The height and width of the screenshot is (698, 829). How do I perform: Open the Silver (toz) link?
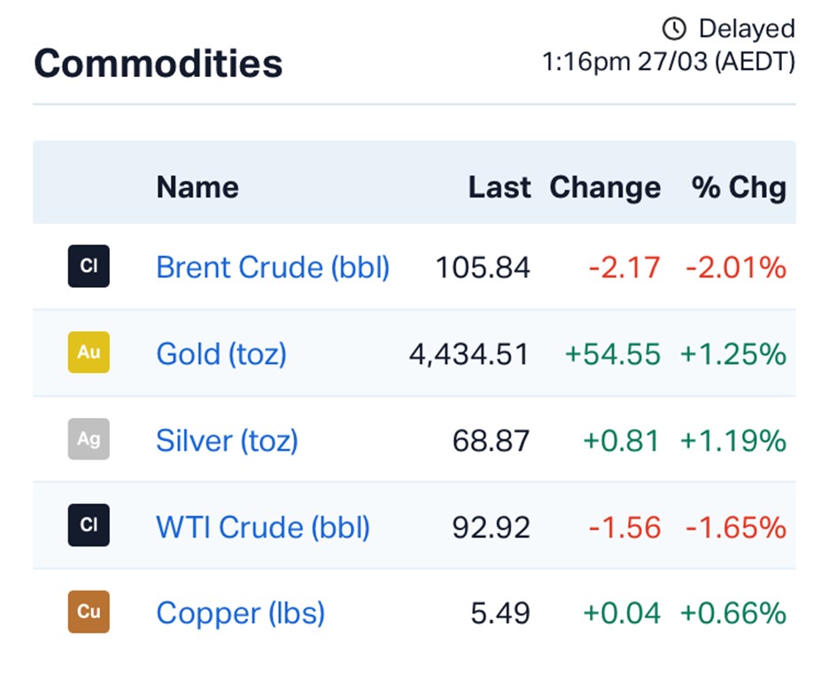tap(227, 440)
